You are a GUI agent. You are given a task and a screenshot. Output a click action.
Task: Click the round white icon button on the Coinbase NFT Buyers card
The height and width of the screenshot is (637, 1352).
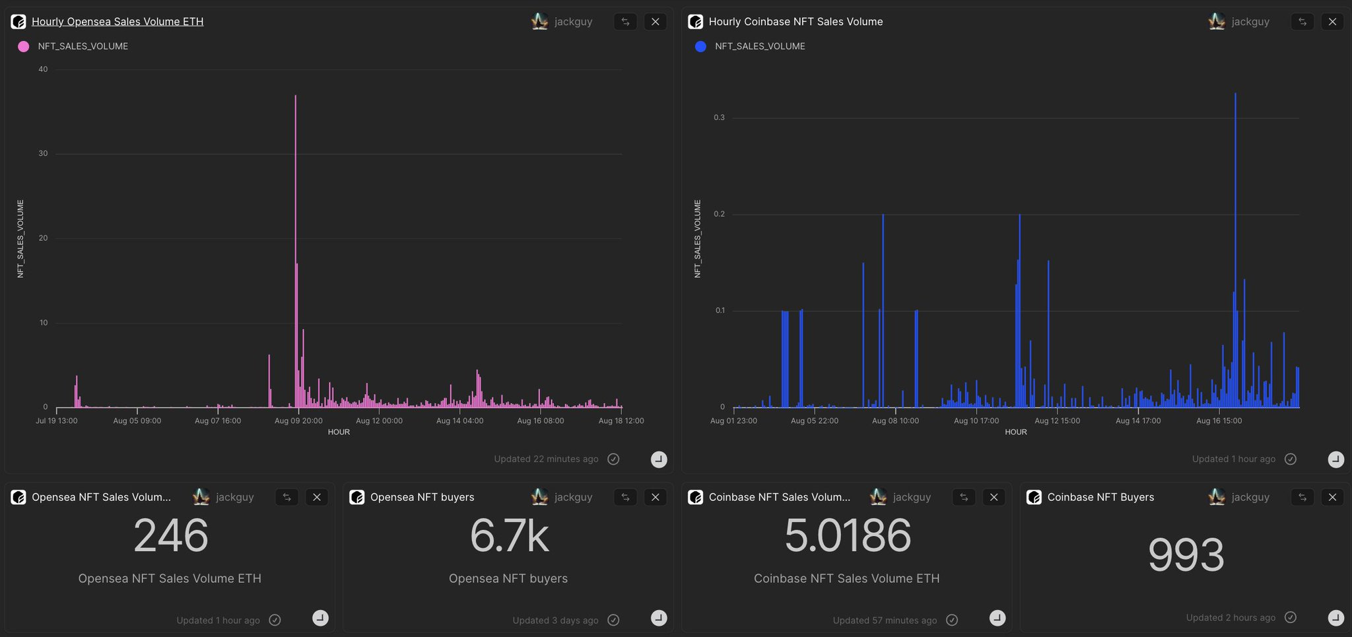click(1336, 618)
